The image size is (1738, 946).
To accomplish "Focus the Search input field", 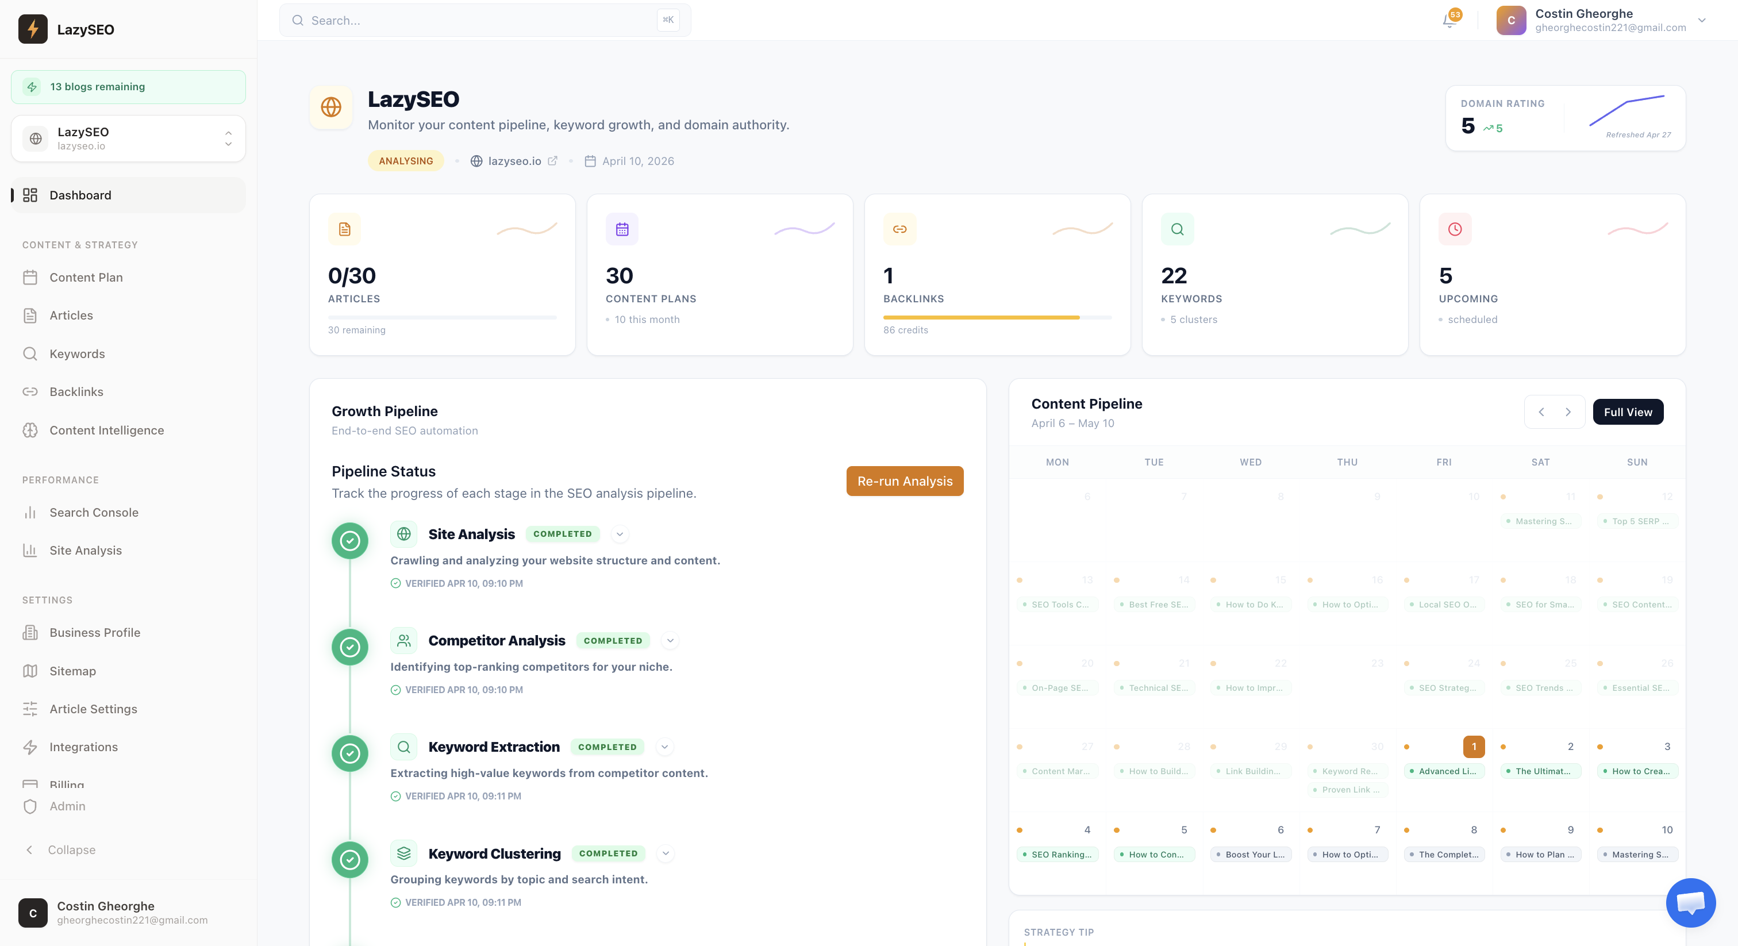I will click(x=485, y=20).
